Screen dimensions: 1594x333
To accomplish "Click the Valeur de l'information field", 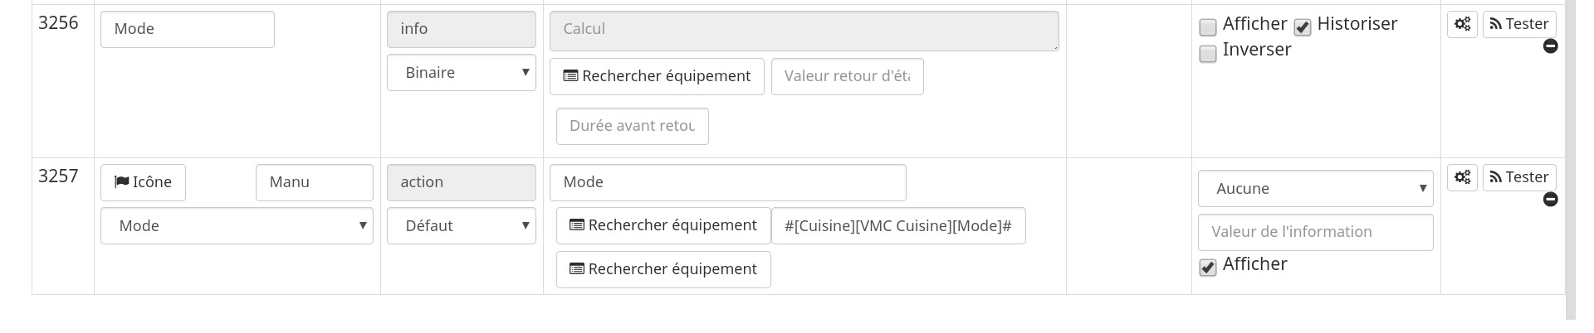I will click(1315, 232).
